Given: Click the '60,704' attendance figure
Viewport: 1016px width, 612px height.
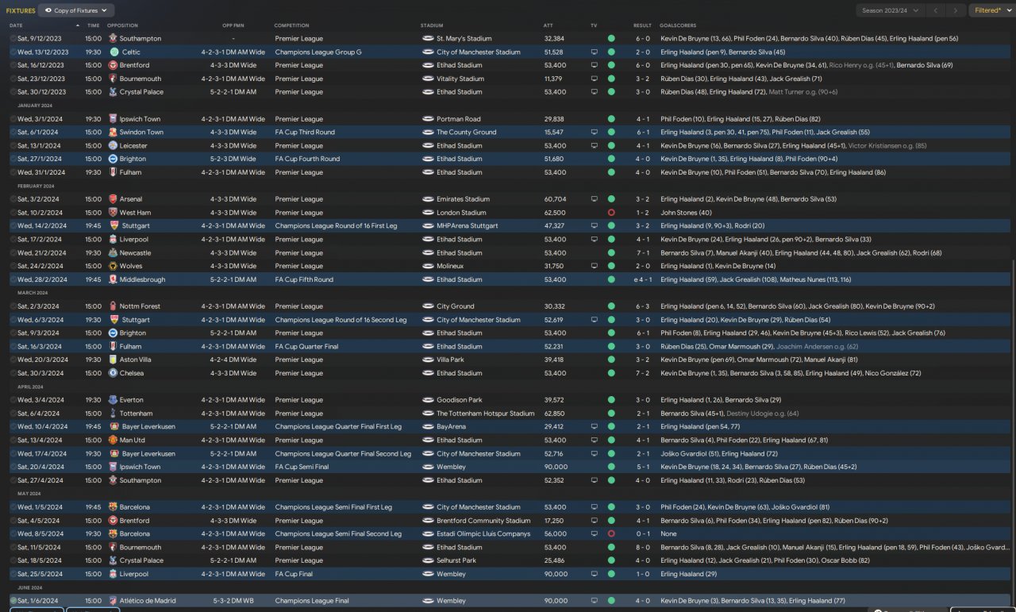Looking at the screenshot, I should [x=555, y=199].
